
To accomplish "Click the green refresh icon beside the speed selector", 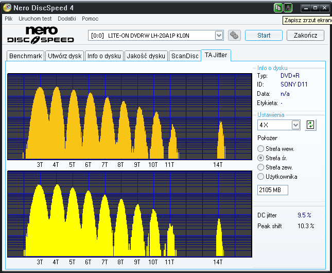I will [310, 125].
